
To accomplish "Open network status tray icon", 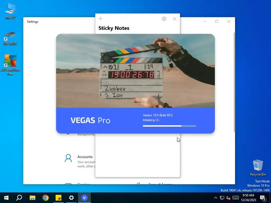I will [222, 198].
